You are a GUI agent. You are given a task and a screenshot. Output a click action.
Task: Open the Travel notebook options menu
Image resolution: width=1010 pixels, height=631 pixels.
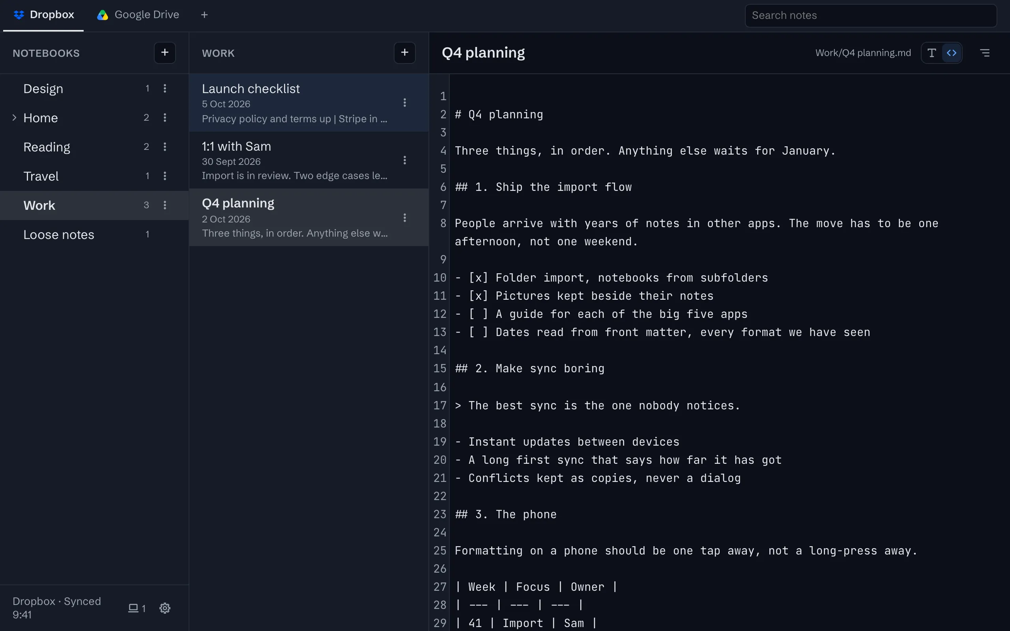[x=165, y=176]
